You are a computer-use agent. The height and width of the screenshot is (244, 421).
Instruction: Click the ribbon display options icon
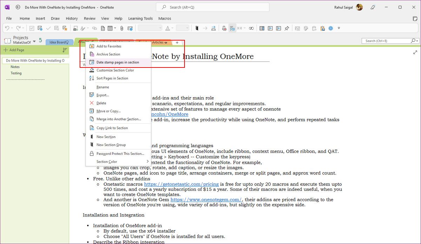pos(415,19)
